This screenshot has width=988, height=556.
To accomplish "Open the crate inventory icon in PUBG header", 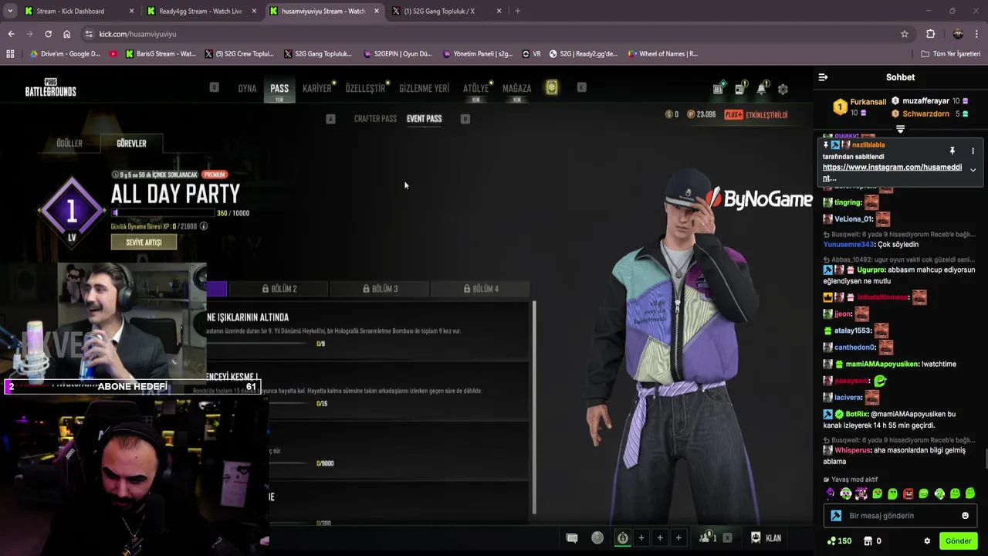I will click(718, 88).
